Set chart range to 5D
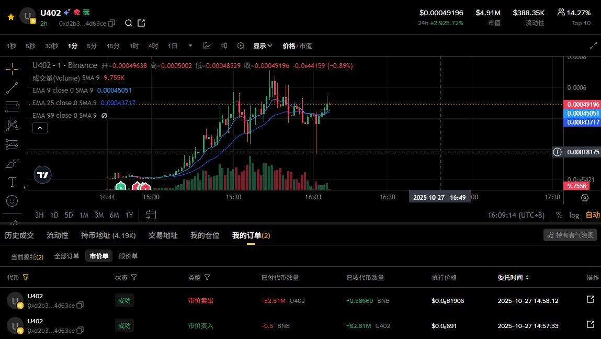The height and width of the screenshot is (339, 601). 69,215
